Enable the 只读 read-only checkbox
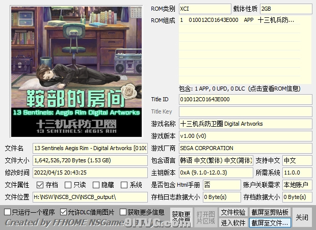The image size is (316, 230). (x=68, y=185)
